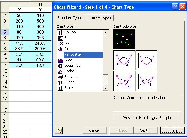Switch to the Custom Types tab
187x138 pixels.
pos(99,18)
